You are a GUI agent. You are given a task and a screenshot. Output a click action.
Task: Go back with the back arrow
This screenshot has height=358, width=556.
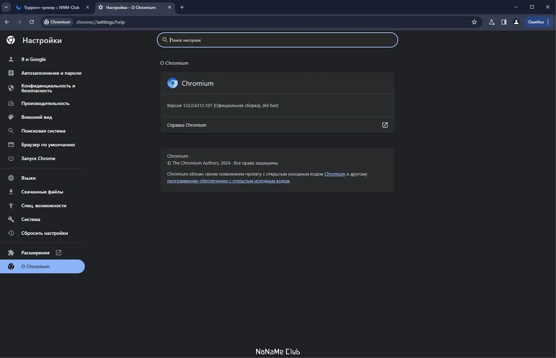[x=7, y=22]
